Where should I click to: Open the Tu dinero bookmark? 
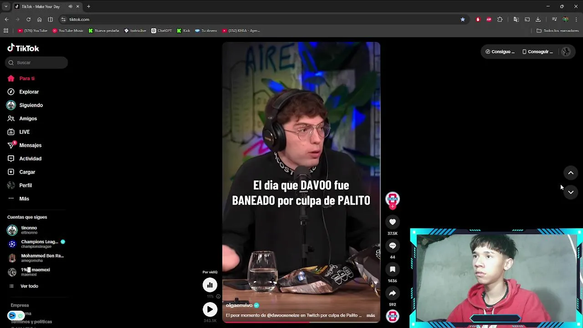click(206, 31)
